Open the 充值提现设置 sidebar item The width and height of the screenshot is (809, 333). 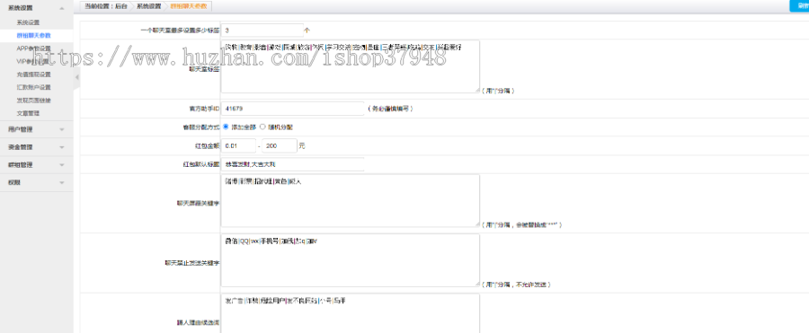coord(33,74)
